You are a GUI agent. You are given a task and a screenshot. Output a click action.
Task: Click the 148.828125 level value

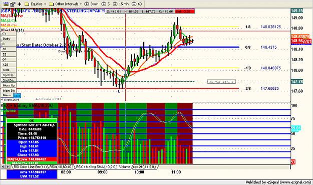270,27
